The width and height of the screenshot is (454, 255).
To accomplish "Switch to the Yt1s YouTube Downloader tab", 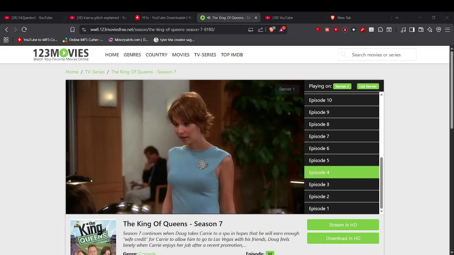I will coord(163,18).
